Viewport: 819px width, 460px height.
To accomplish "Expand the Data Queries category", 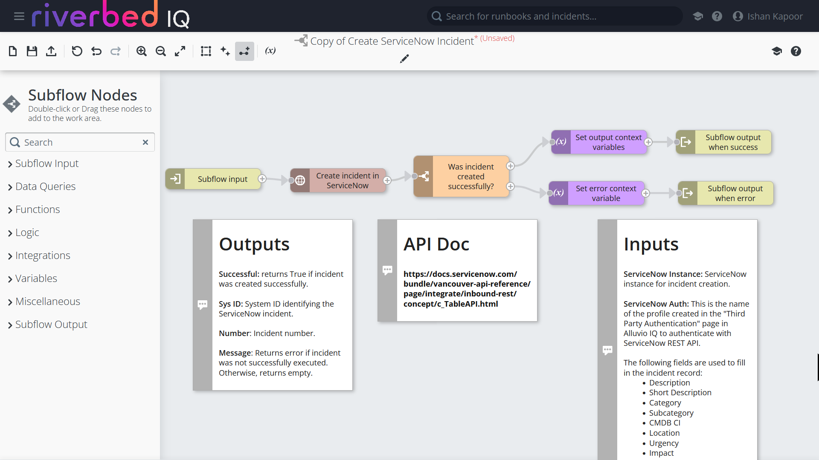I will pos(46,186).
